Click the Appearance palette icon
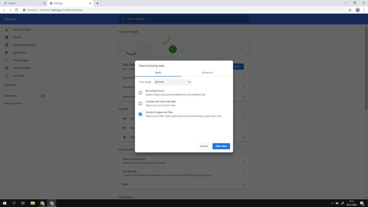Viewport: 368px width, 207px height. (6, 53)
